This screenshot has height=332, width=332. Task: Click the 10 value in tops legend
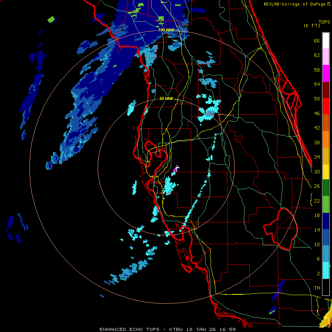[x=317, y=244]
